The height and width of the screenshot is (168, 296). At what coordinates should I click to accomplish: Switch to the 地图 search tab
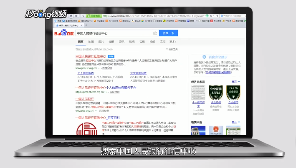[x=91, y=42]
